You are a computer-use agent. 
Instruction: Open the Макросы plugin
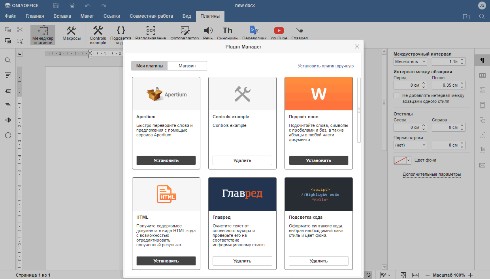tap(72, 33)
